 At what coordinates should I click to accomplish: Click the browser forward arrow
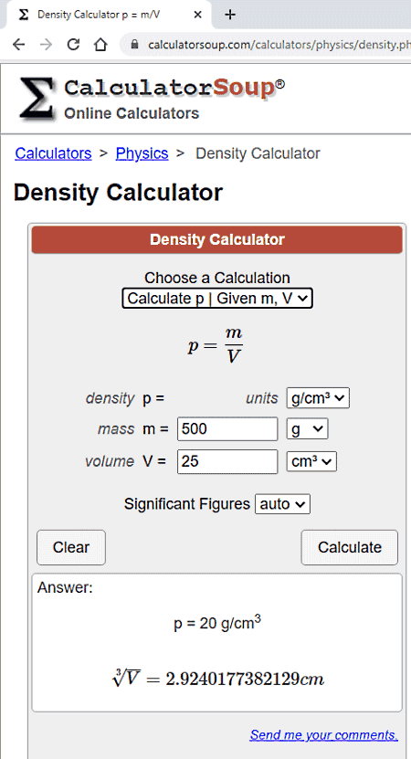(x=46, y=45)
